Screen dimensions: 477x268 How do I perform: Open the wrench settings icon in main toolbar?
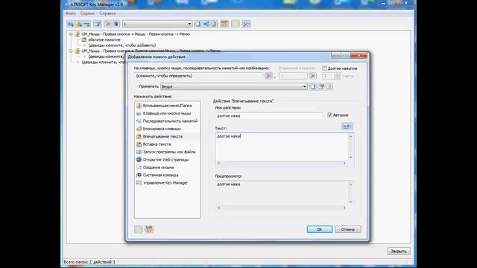(x=246, y=24)
